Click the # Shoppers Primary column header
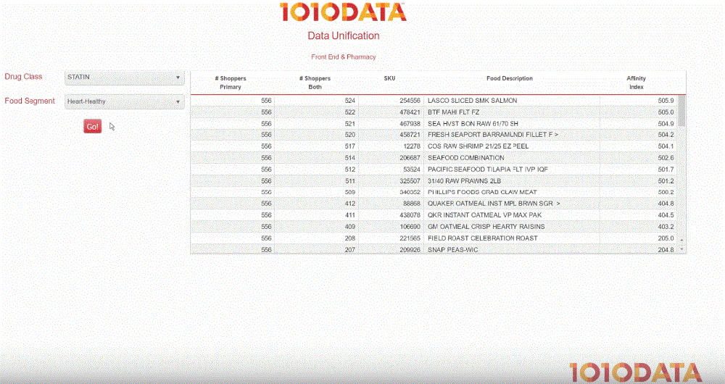725x384 pixels. click(231, 83)
